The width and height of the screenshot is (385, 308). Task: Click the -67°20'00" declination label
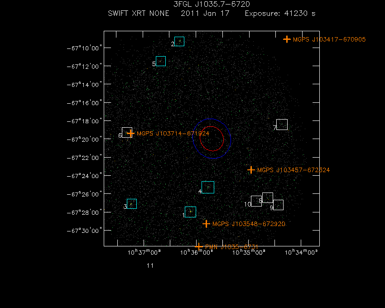pos(84,140)
